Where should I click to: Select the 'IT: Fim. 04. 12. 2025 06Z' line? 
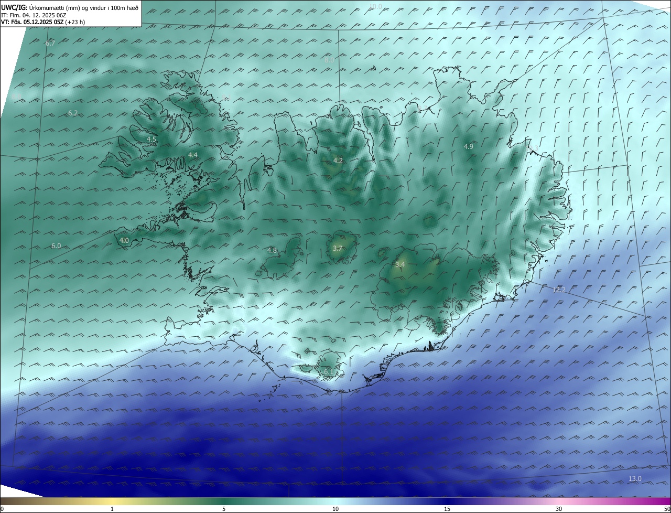click(x=34, y=15)
